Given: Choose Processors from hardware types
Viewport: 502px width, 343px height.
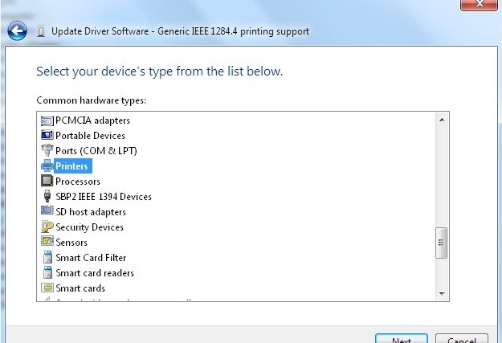Looking at the screenshot, I should [x=78, y=182].
